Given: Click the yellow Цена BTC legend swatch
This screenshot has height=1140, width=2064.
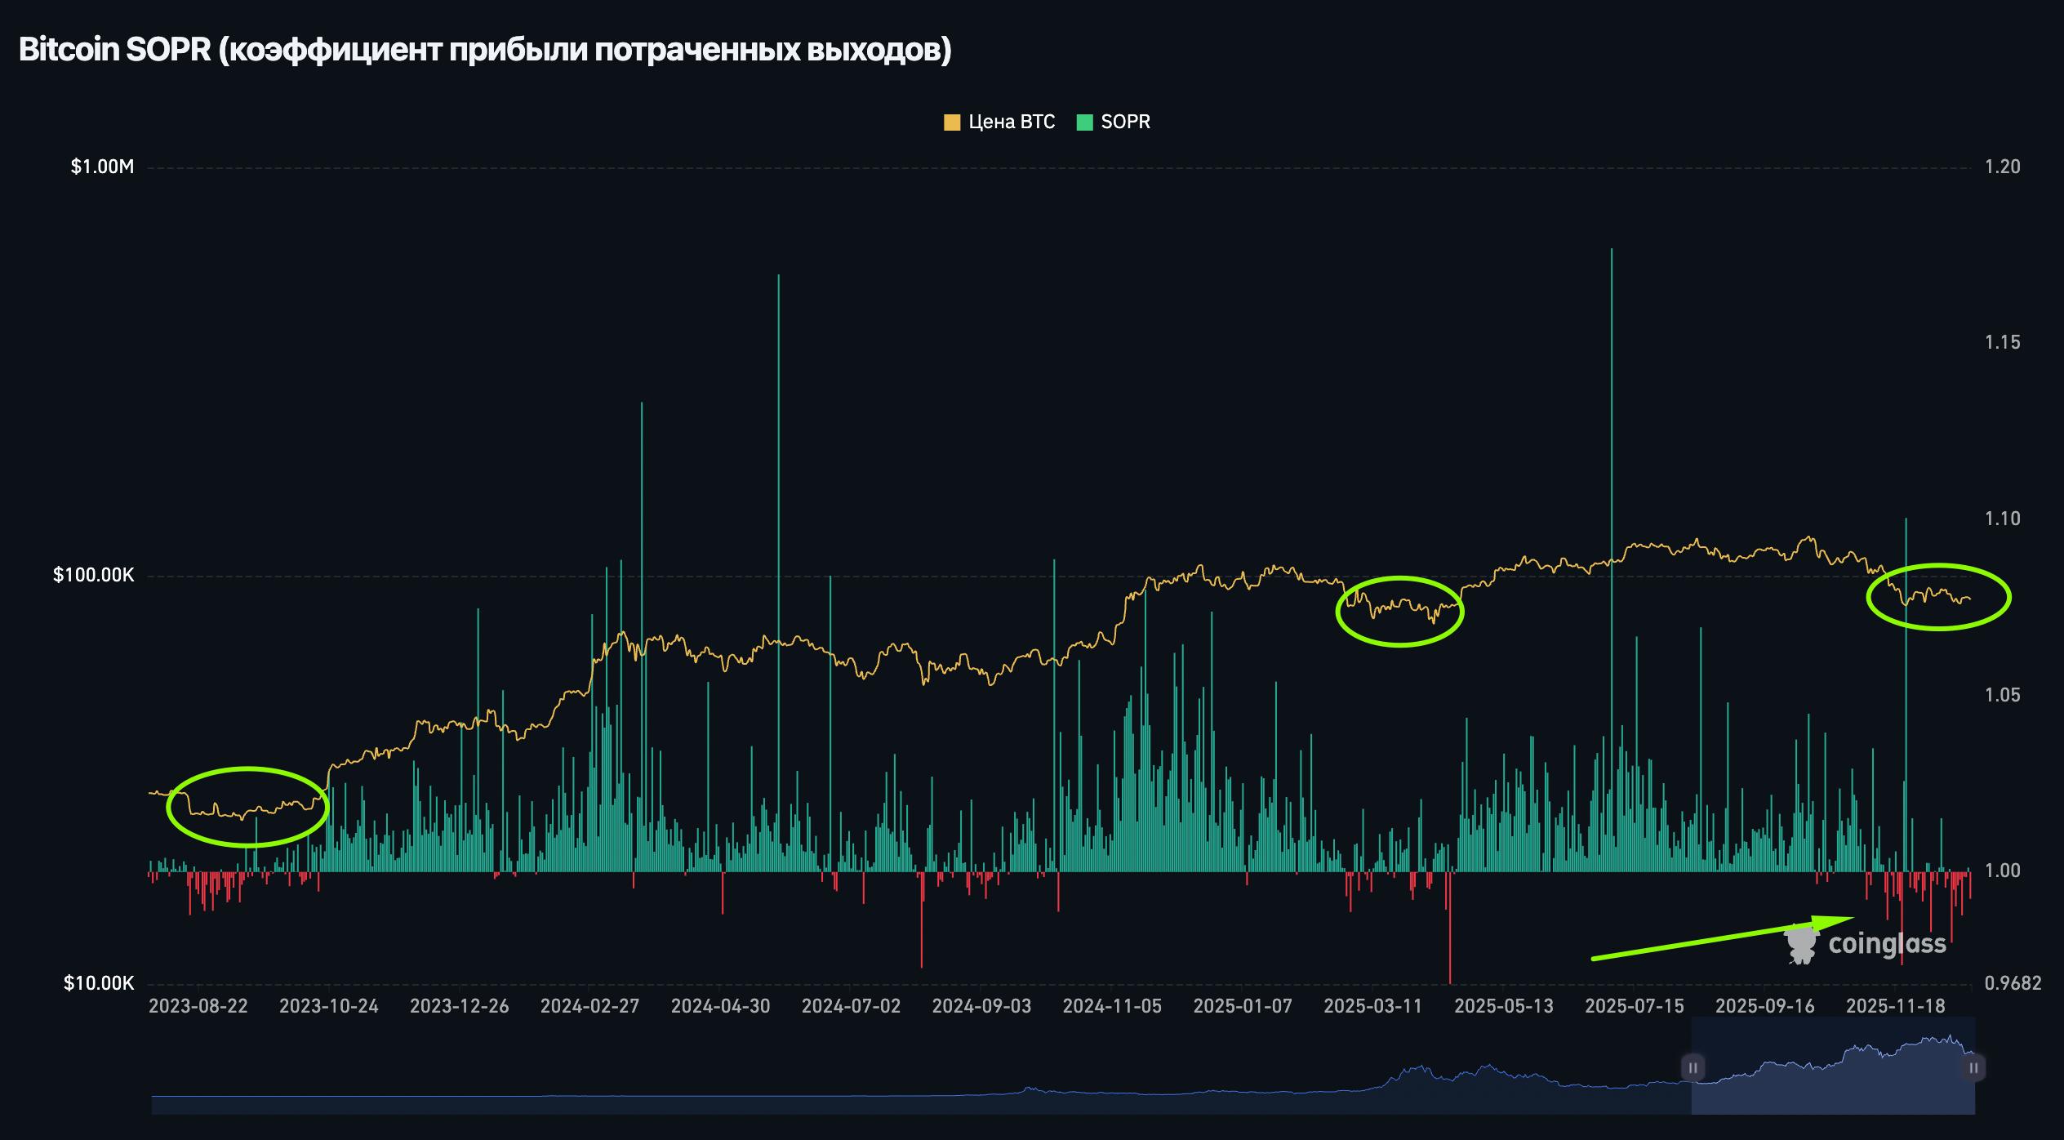Looking at the screenshot, I should point(952,123).
